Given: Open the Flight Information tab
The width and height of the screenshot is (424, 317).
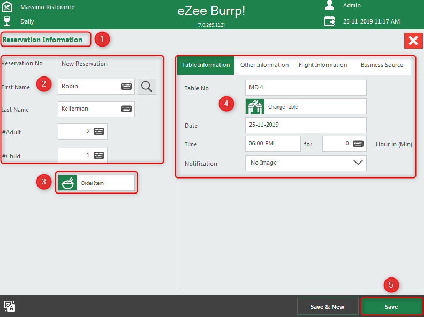Looking at the screenshot, I should coord(323,65).
